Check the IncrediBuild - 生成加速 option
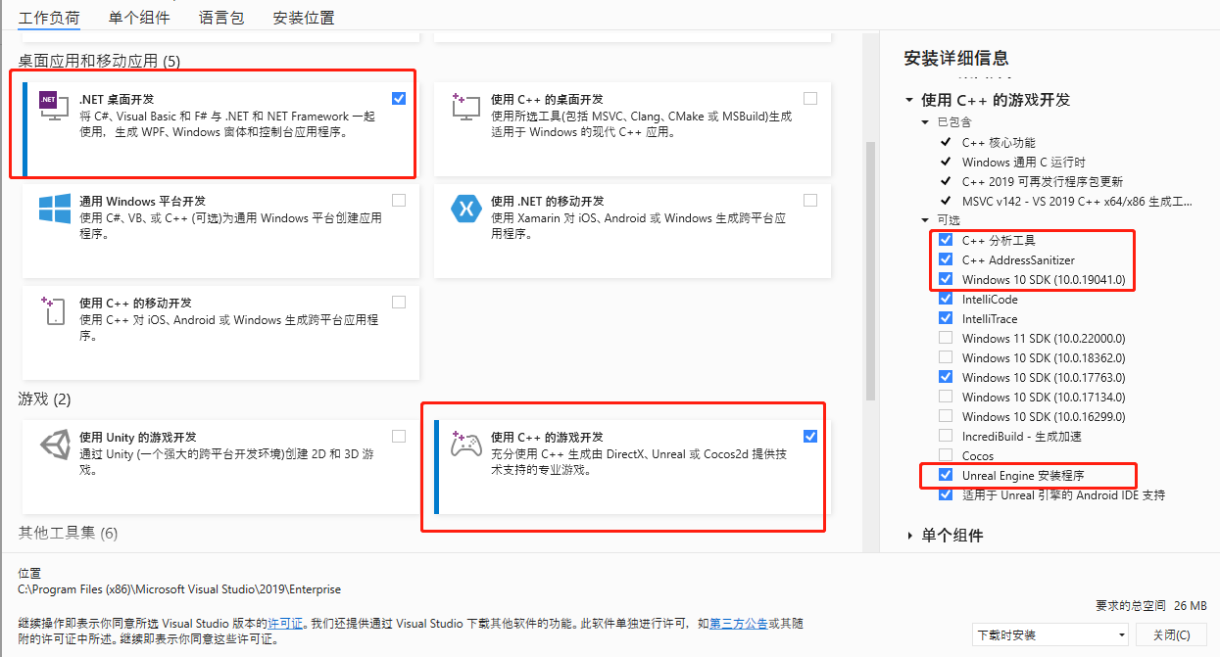 pyautogui.click(x=946, y=436)
